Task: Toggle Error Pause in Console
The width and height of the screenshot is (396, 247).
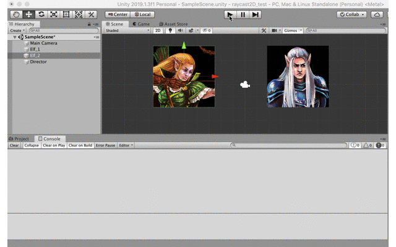Action: [105, 146]
